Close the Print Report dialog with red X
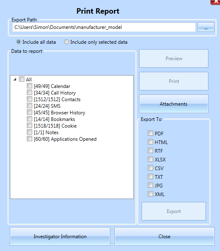The image size is (220, 251). point(216,2)
